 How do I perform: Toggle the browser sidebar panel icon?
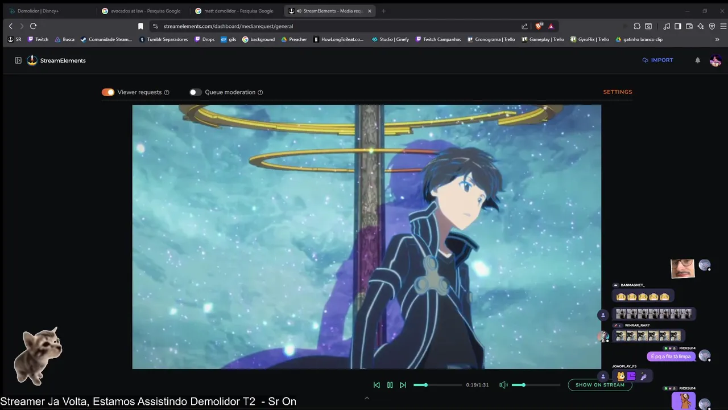[678, 26]
